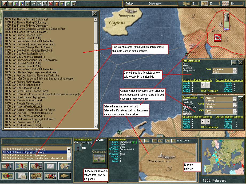The height and width of the screenshot is (184, 246).
Task: Click the TRADE button
Action: (x=187, y=114)
